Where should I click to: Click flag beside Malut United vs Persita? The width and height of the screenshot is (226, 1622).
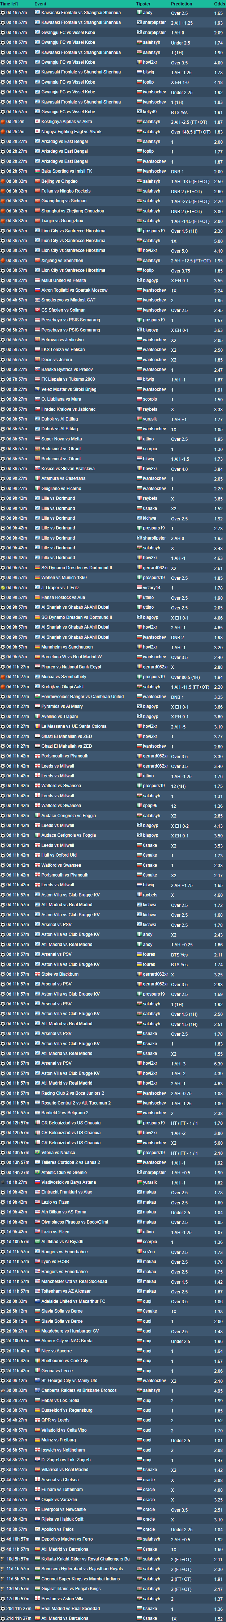37,280
